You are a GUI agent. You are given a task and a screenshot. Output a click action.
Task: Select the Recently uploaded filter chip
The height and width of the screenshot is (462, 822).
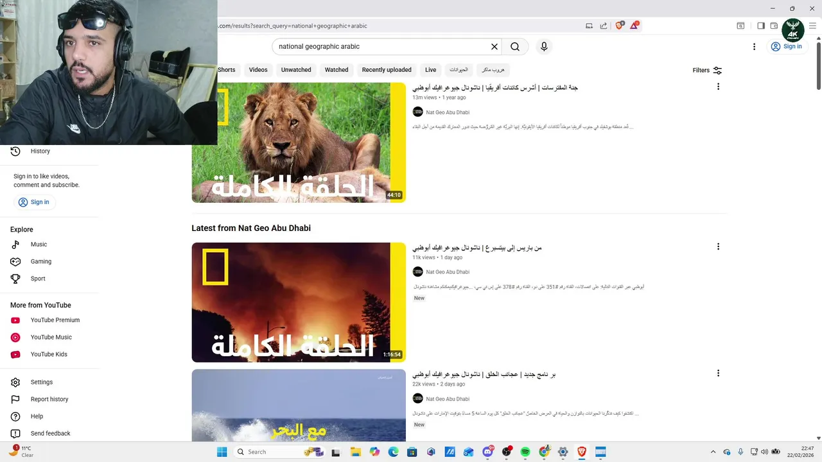[x=387, y=70]
